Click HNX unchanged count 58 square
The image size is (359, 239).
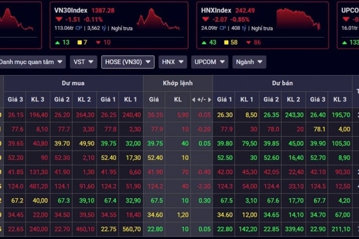226,42
